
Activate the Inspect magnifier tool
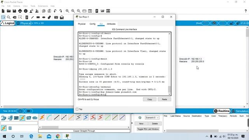tap(9, 17)
